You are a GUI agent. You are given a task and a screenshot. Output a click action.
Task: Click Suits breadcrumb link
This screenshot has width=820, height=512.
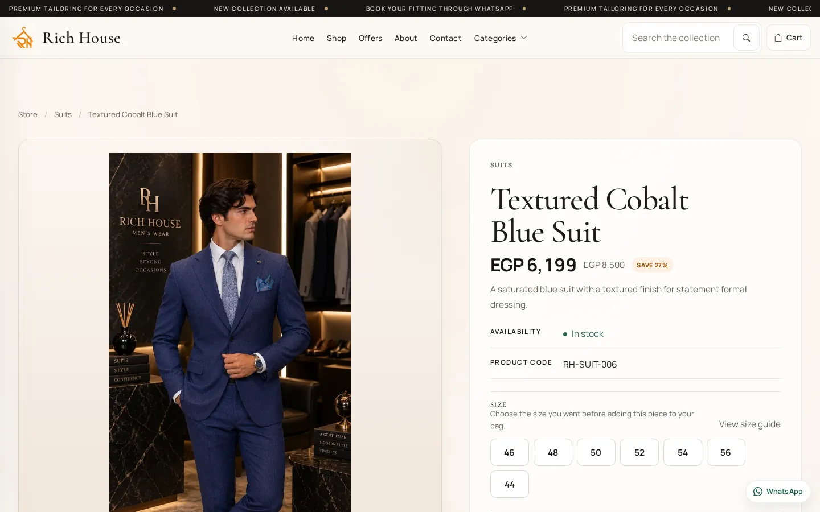point(63,114)
